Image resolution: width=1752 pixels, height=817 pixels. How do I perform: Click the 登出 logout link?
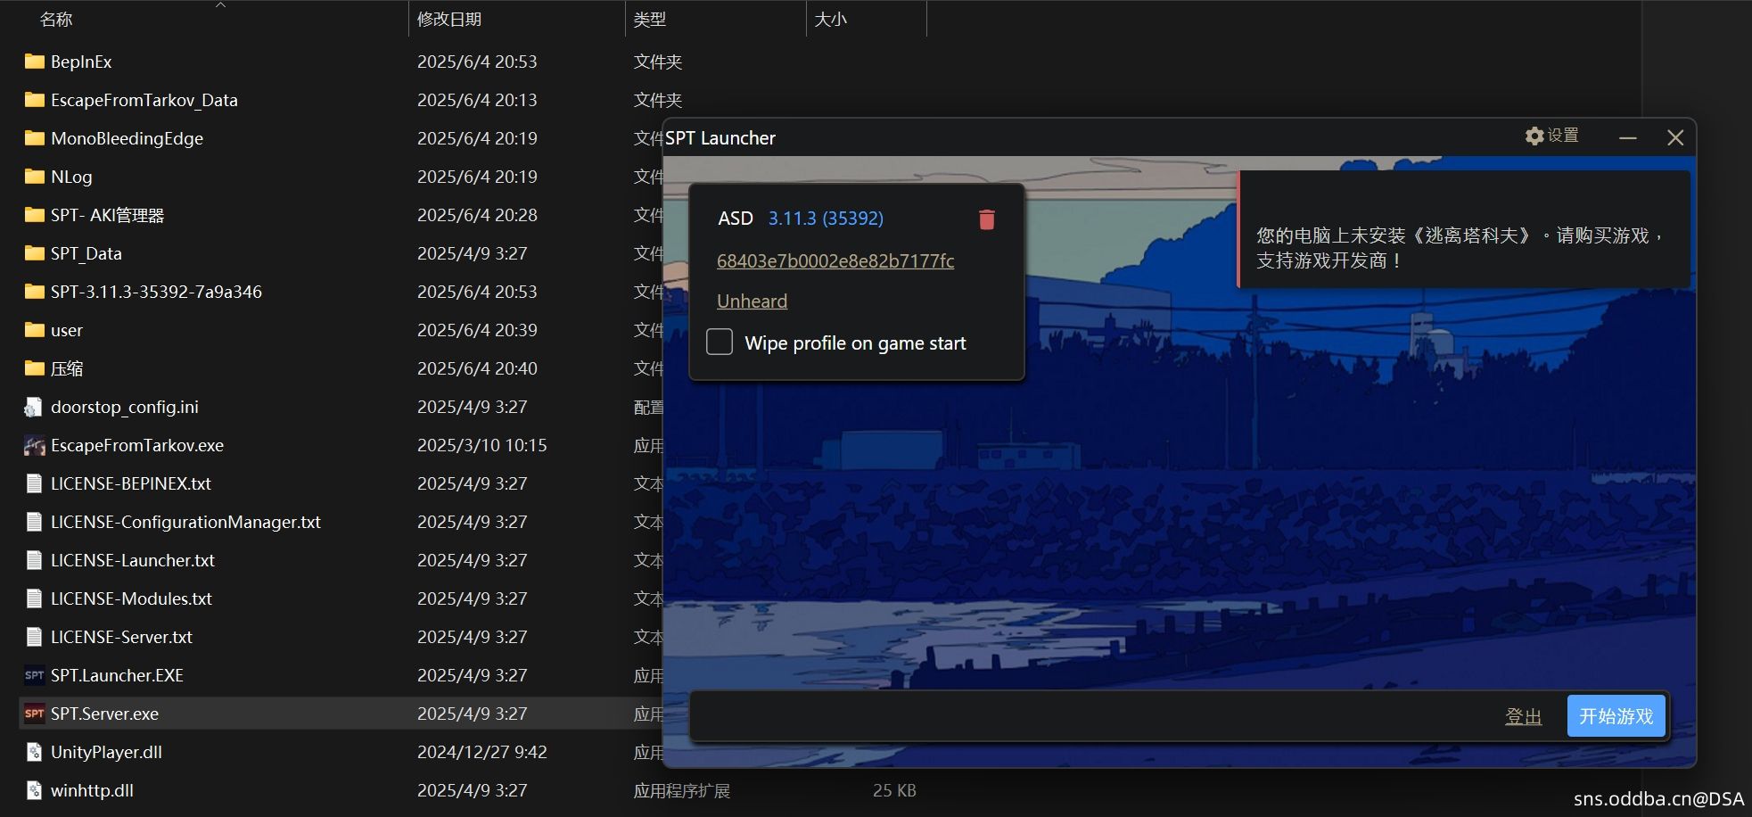[1523, 716]
